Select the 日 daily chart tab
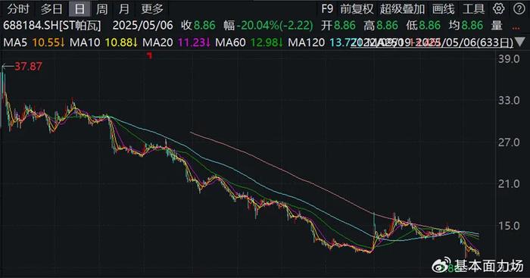Viewport: 530px width, 278px height. coord(79,9)
